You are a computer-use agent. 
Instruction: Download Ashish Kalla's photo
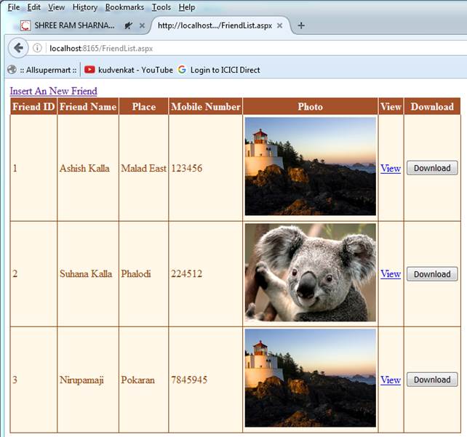point(432,168)
